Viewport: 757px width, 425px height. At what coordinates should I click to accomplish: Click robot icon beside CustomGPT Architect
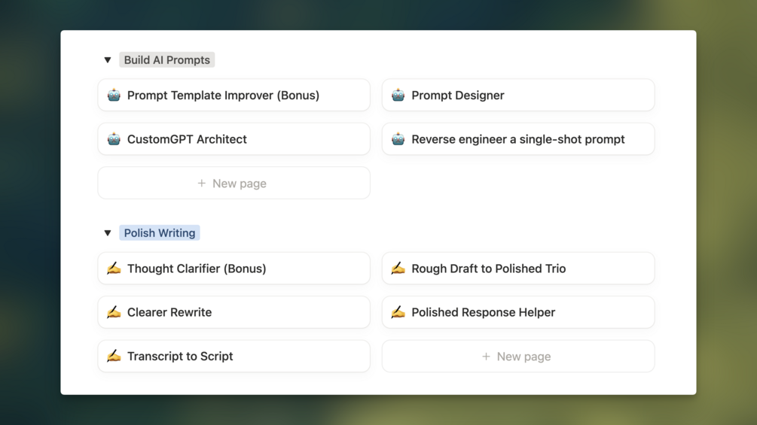(114, 139)
